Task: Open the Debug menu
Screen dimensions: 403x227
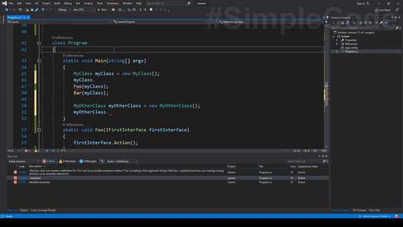Action: tap(68, 3)
